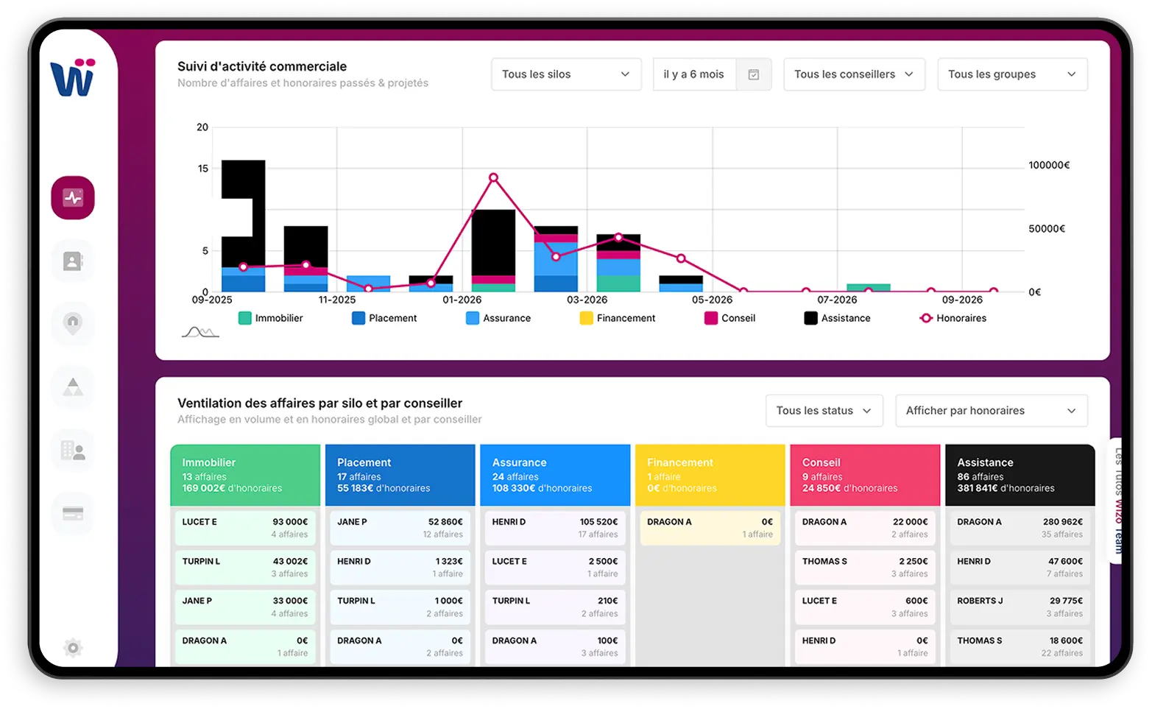Open ROBERTS J card showing 29 775€
Viewport: 1152px width, 709px height.
(1020, 607)
